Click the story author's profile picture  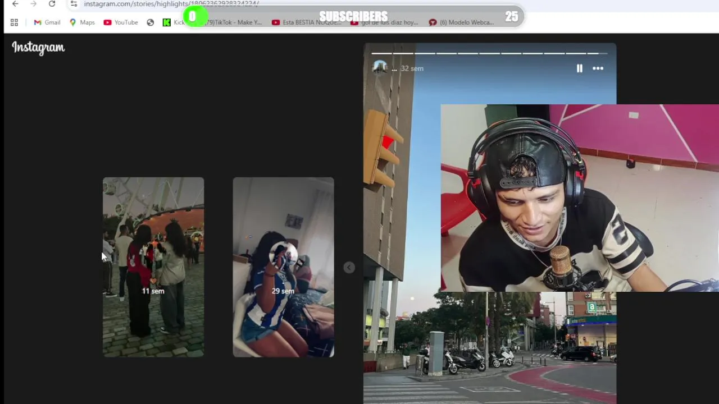pyautogui.click(x=380, y=68)
